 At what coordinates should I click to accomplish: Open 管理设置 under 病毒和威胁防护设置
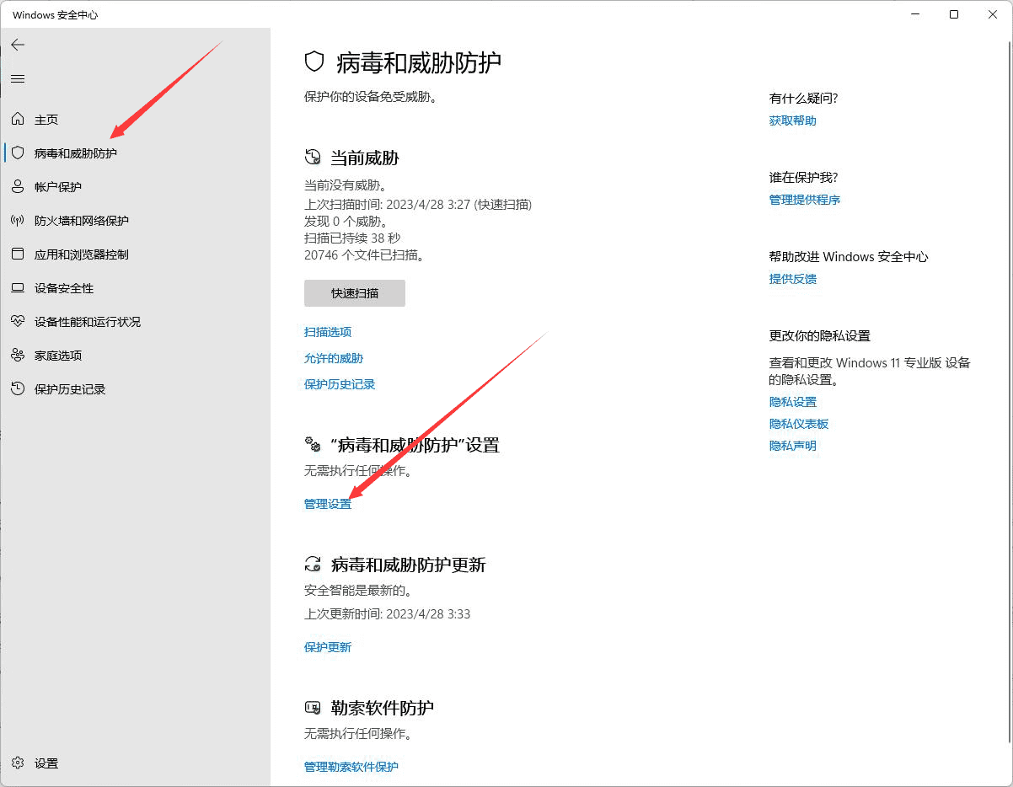[328, 503]
